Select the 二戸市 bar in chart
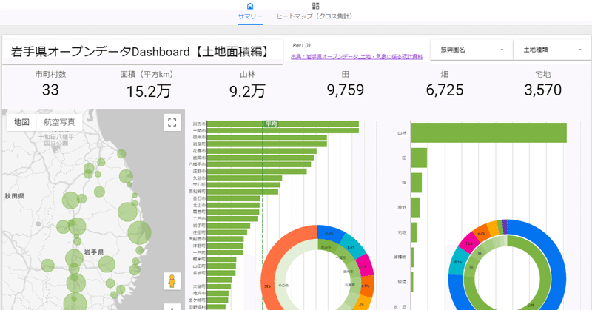Screen dimensions: 592x310 (x=232, y=218)
